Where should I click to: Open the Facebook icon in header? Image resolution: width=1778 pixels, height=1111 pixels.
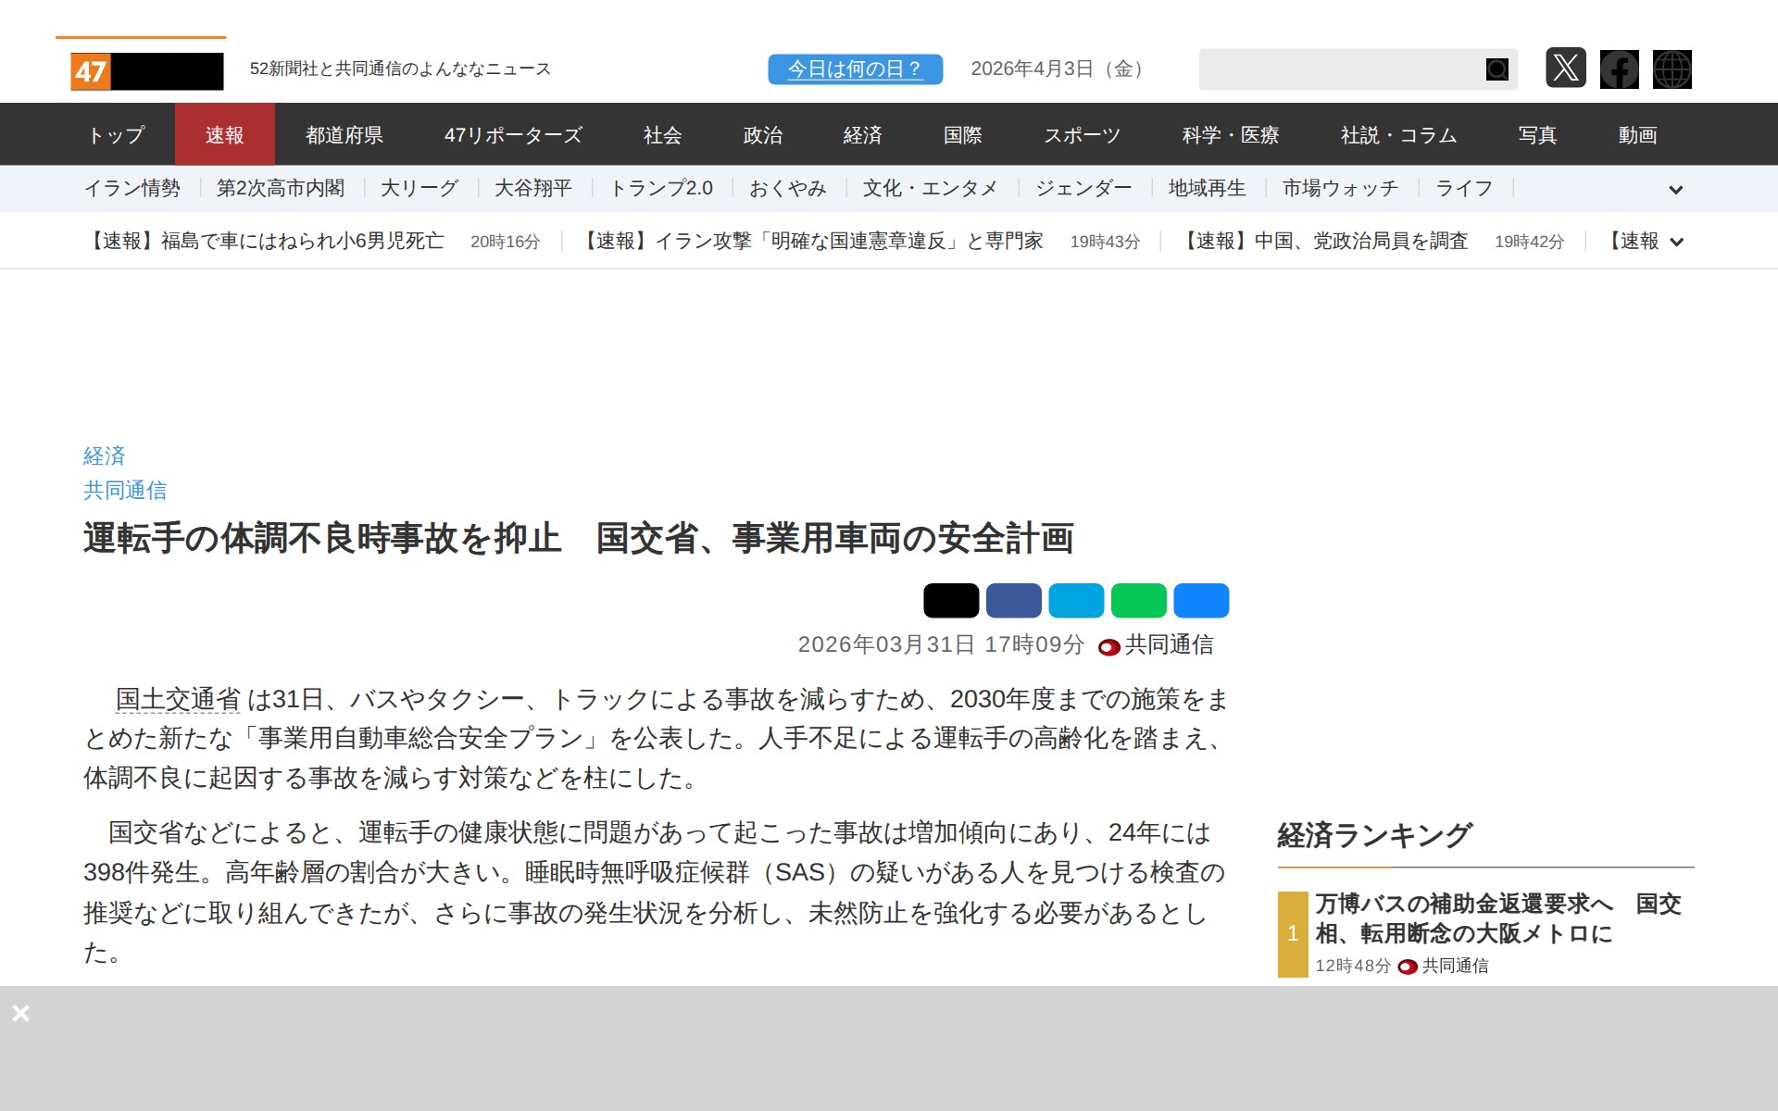tap(1619, 69)
